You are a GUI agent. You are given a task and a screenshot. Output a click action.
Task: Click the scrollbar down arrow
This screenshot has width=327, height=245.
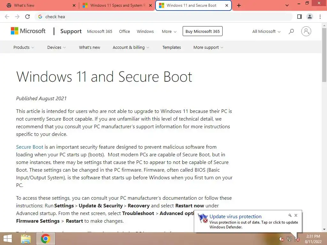pyautogui.click(x=324, y=230)
